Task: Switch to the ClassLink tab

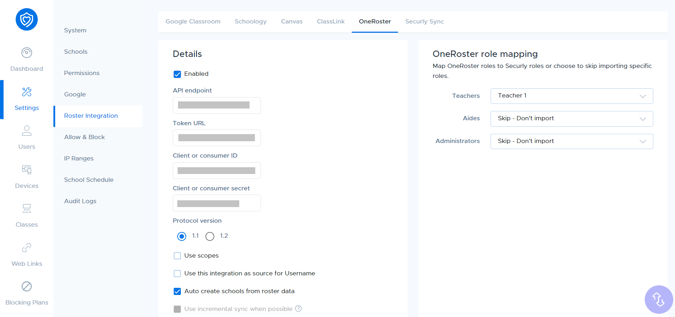Action: coord(331,21)
